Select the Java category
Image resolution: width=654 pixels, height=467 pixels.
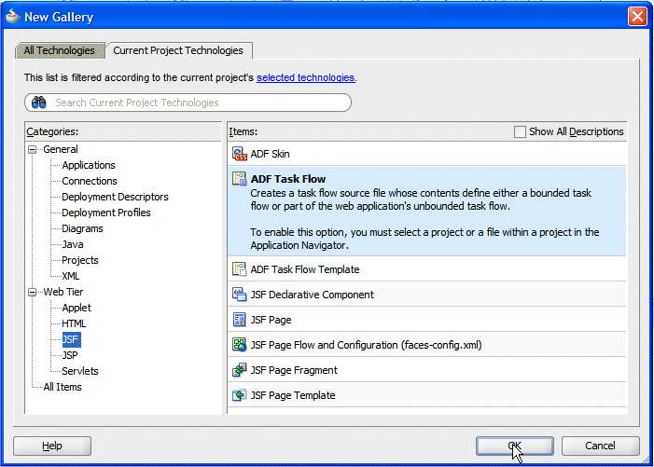[73, 244]
